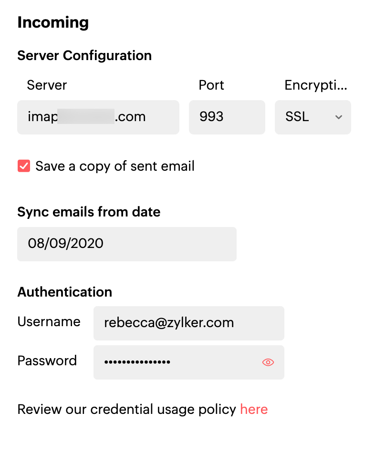The image size is (375, 453).
Task: Click the chevron arrow beside SSL
Action: click(x=339, y=117)
